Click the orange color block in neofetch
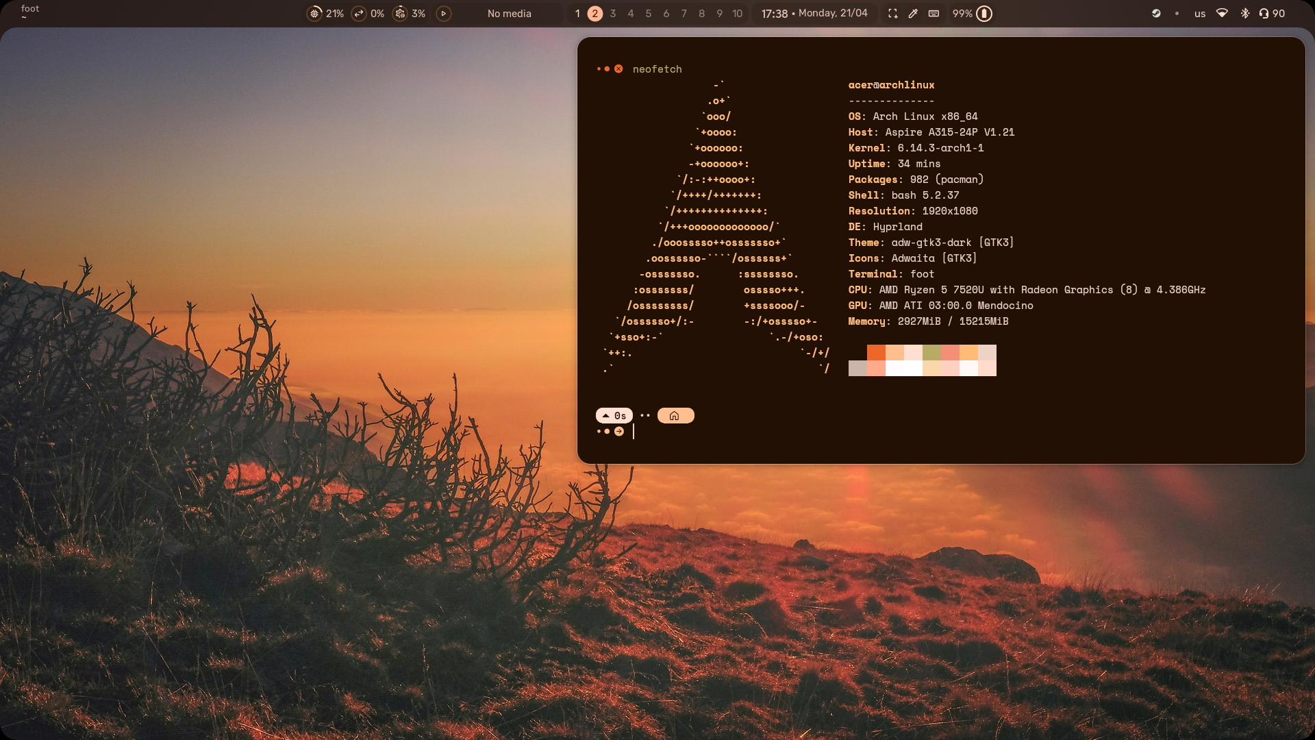 click(876, 352)
